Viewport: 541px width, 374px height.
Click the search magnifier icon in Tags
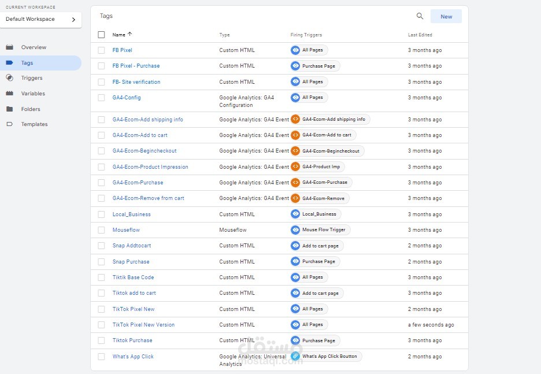tap(420, 16)
